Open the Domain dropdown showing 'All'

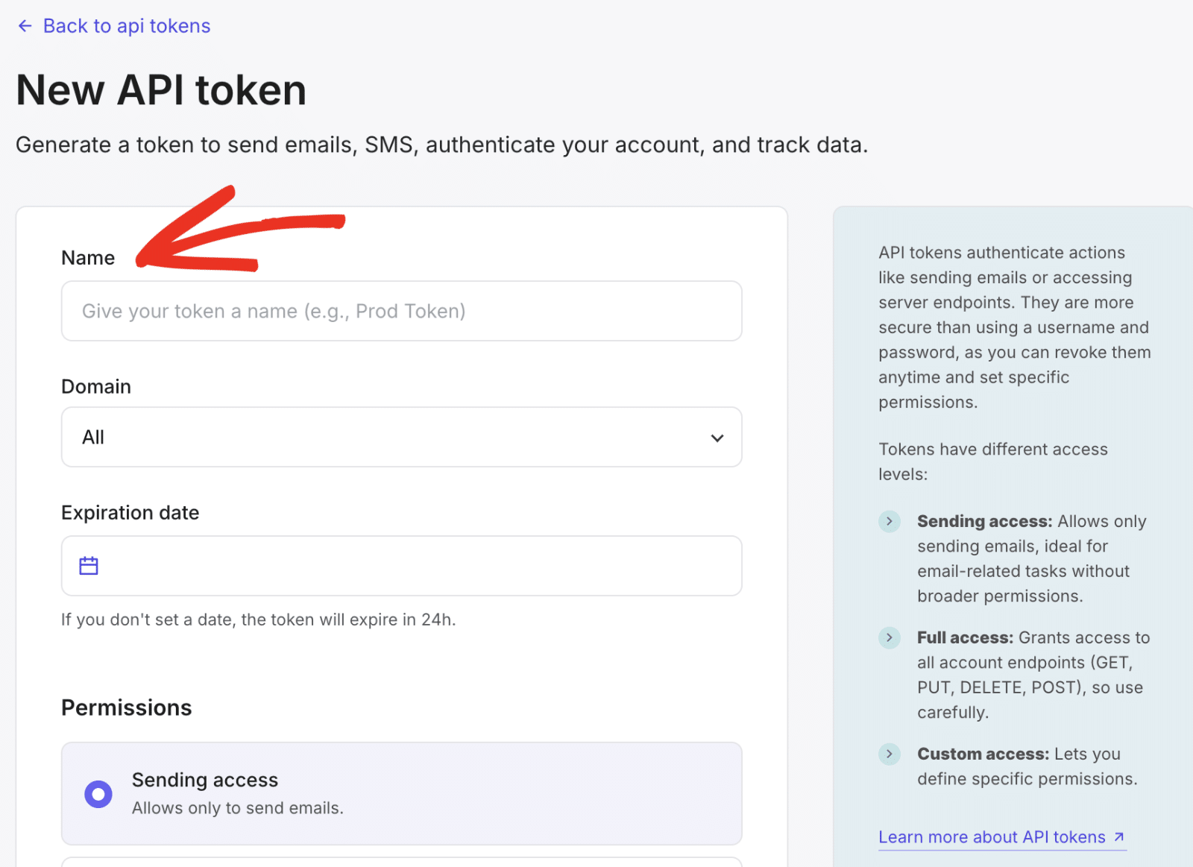pos(388,437)
